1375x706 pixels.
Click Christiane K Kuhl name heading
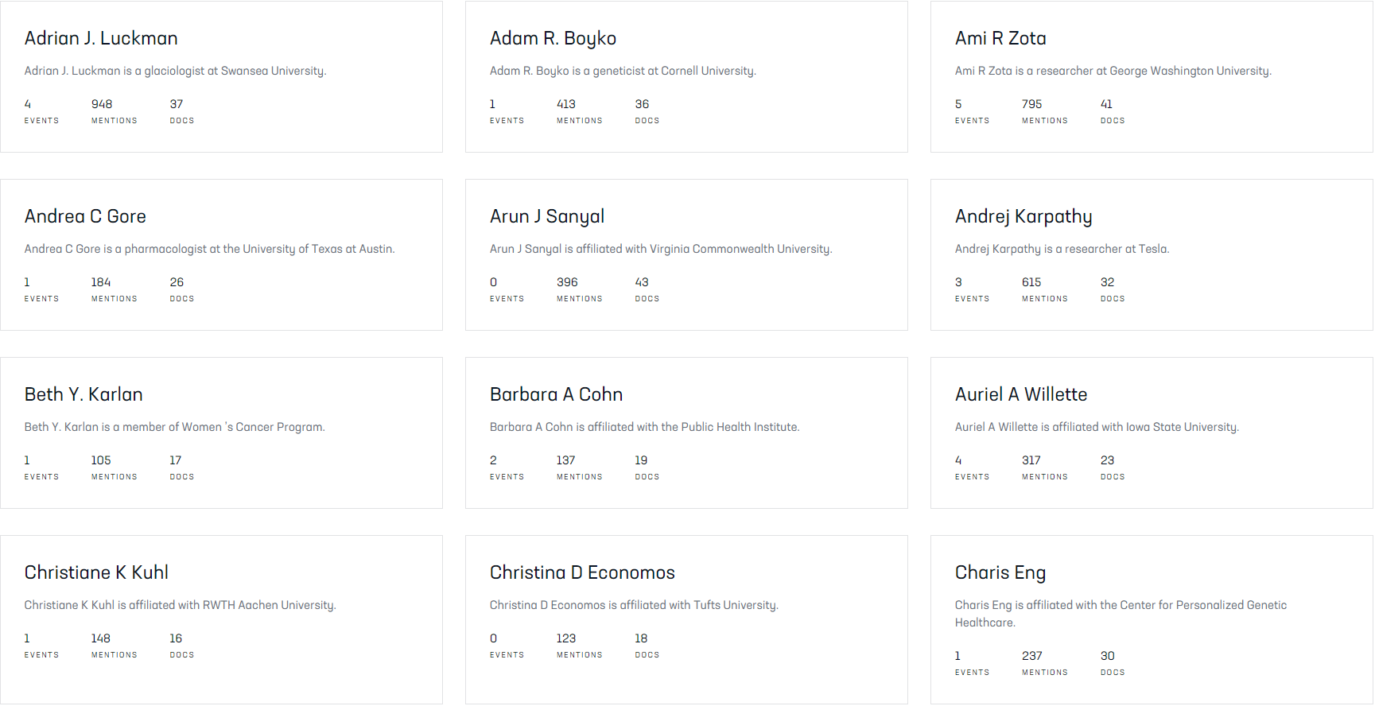(x=96, y=572)
